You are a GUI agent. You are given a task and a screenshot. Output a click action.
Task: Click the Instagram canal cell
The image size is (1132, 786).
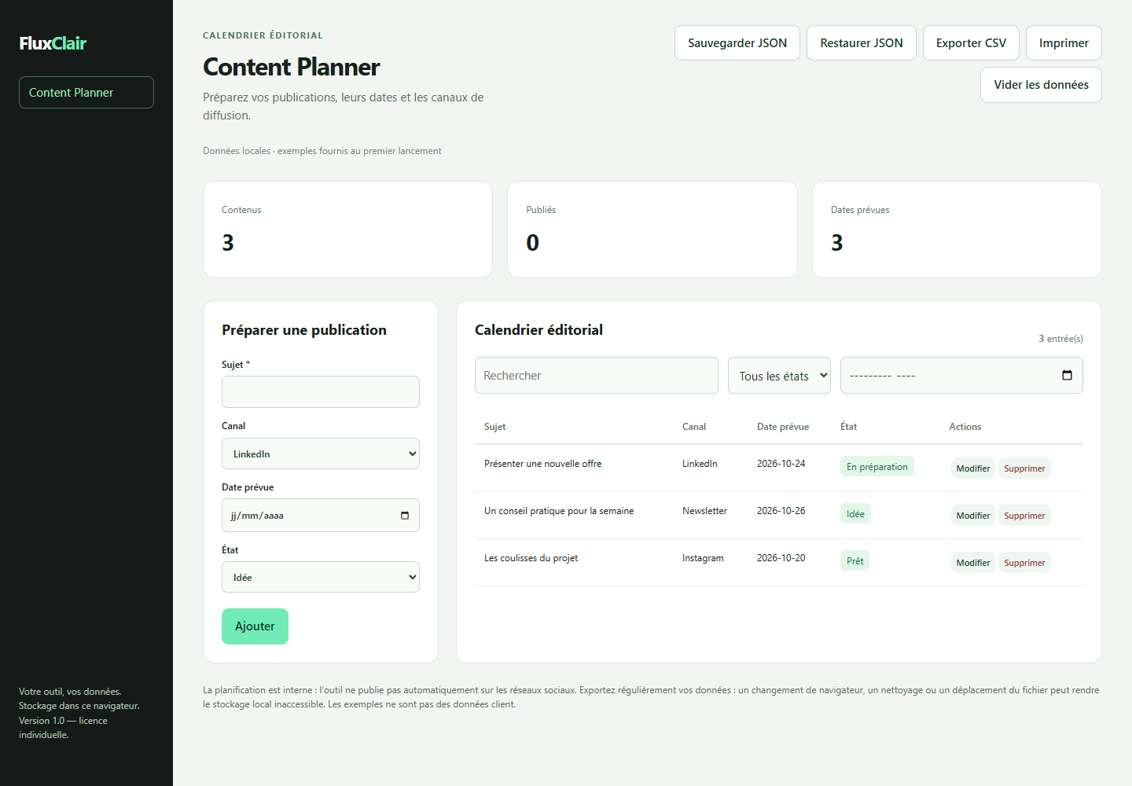tap(703, 558)
